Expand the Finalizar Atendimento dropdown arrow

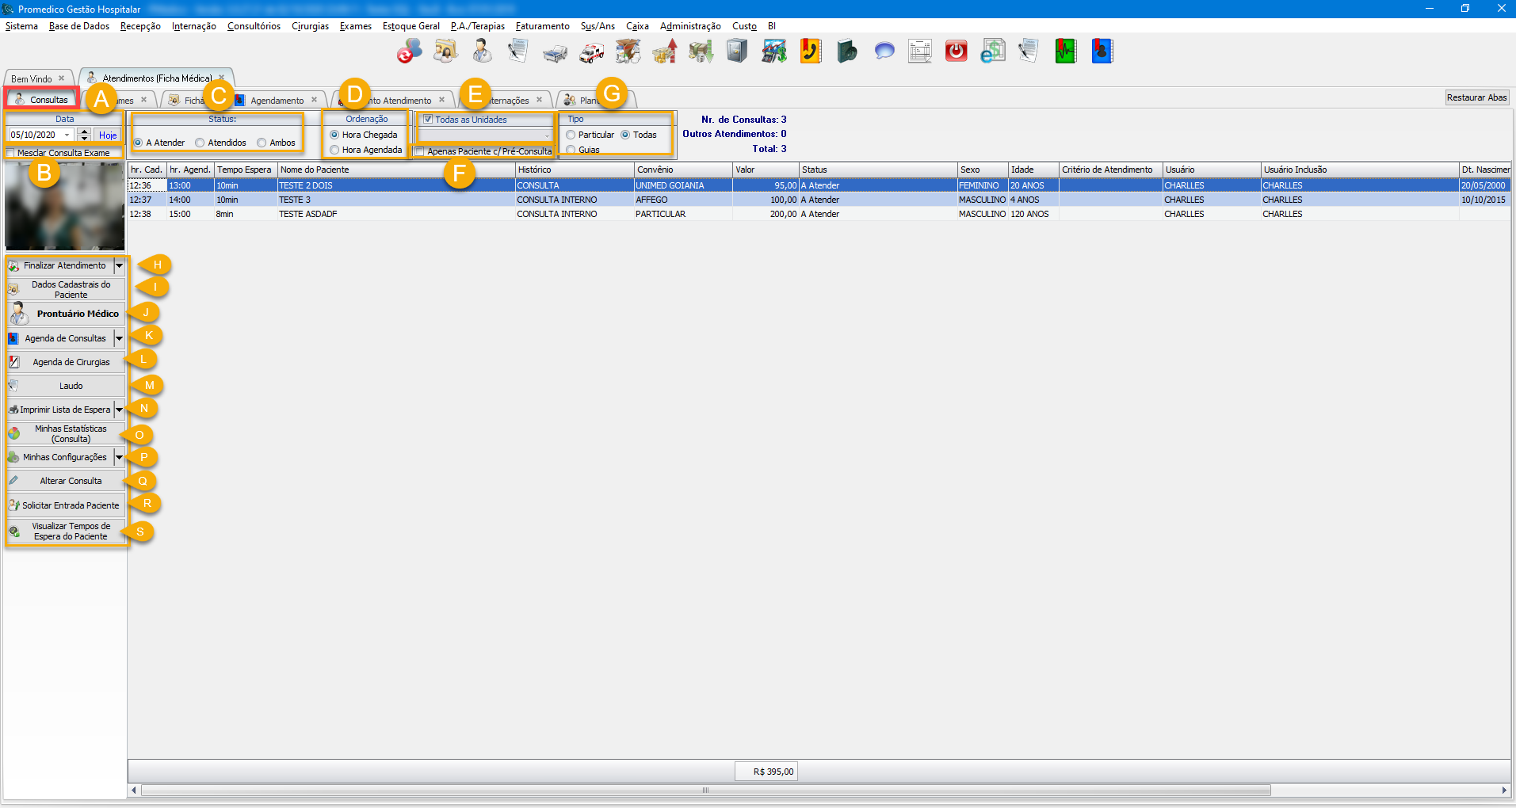coord(120,266)
